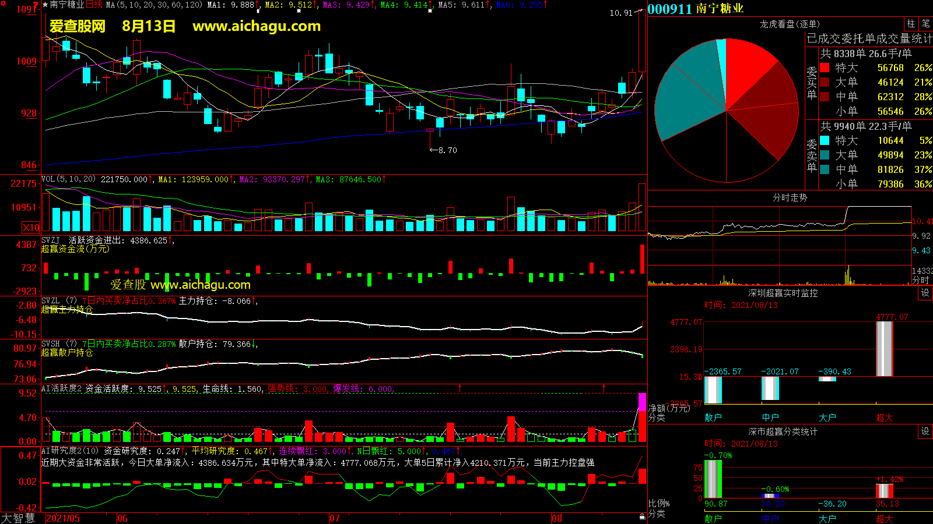Click the tall 超大 bar showing 4777.07
This screenshot has height=524, width=933.
[884, 348]
